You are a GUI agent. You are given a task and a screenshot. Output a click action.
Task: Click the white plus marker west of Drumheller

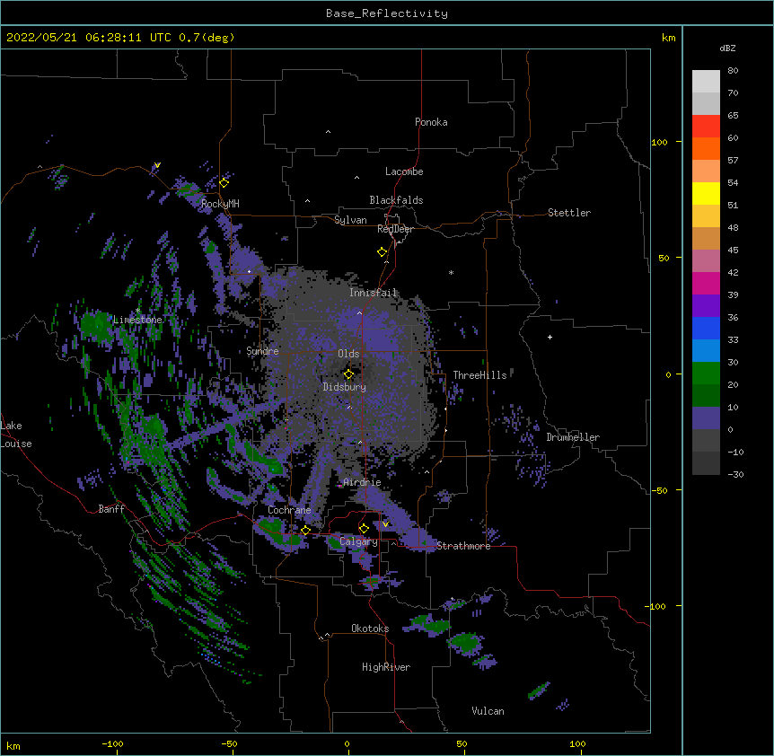coord(550,337)
